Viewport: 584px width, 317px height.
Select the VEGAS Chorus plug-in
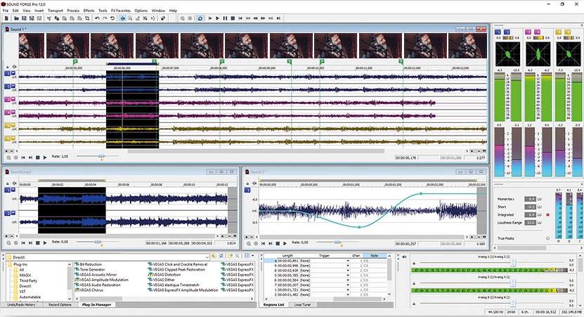(90, 290)
